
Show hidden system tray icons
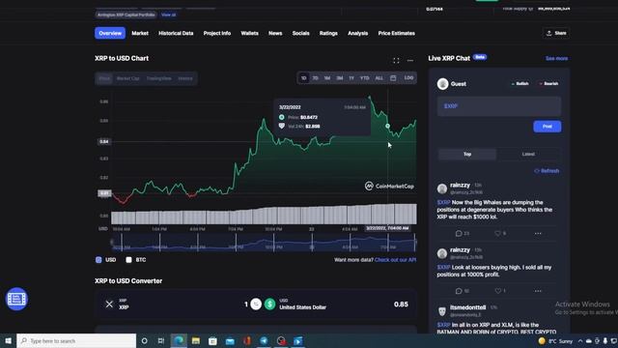tap(580, 341)
